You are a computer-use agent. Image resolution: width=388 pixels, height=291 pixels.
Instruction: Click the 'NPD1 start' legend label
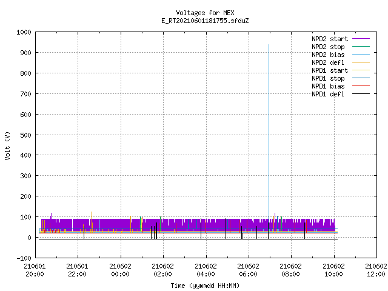coord(330,70)
